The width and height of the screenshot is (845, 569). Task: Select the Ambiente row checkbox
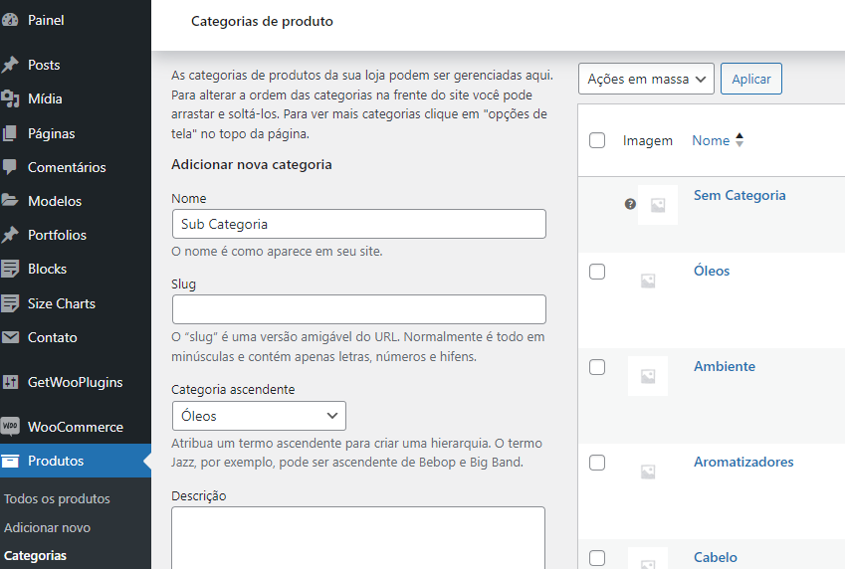click(597, 367)
